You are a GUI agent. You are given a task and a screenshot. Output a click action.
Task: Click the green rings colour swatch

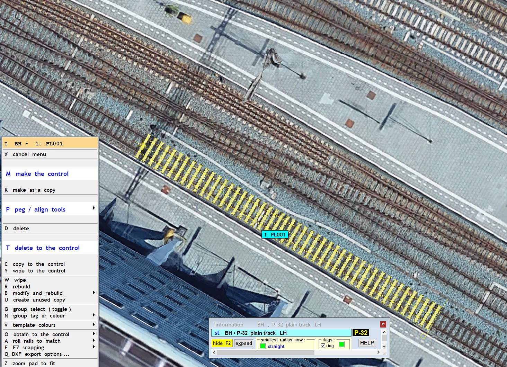click(341, 344)
